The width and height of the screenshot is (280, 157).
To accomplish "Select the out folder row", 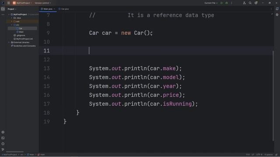I will click(22, 21).
